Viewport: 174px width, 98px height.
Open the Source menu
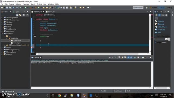pos(11,4)
